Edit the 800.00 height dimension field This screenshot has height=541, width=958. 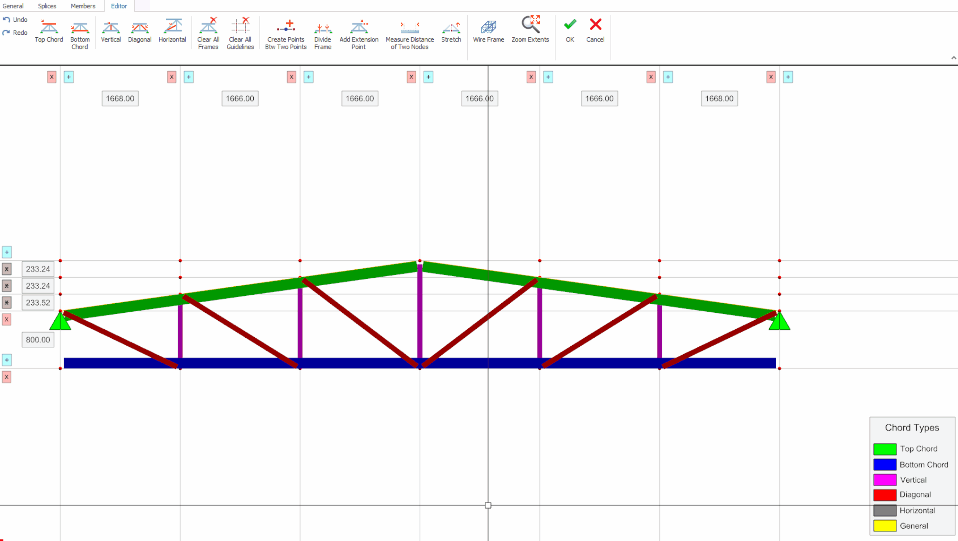pos(38,340)
